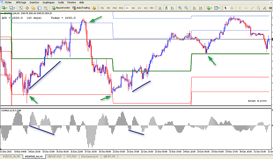Switch to #SocGeneral,H1 chart tab

click(90, 157)
